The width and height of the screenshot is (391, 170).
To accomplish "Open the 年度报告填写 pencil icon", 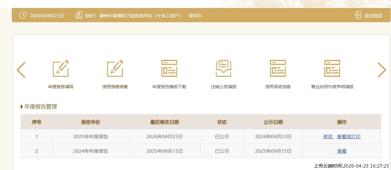I will (60, 68).
